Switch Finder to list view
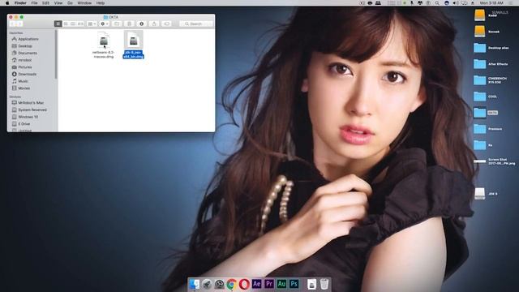 [x=66, y=24]
